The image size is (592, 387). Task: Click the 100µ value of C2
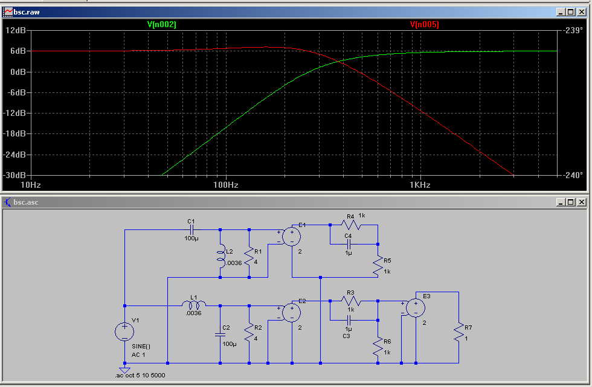(230, 344)
